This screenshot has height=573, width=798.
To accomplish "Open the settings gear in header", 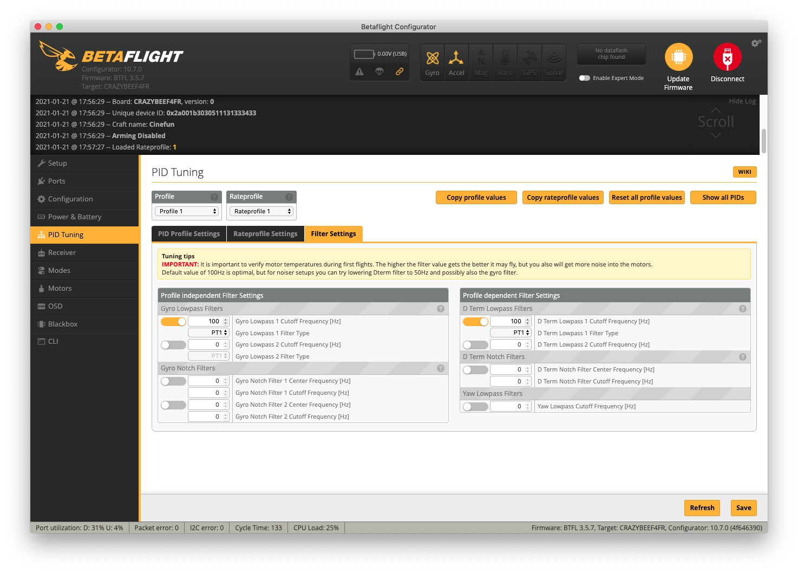I will coord(756,43).
